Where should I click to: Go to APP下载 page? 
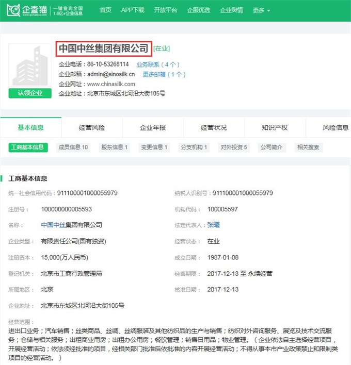click(x=133, y=10)
